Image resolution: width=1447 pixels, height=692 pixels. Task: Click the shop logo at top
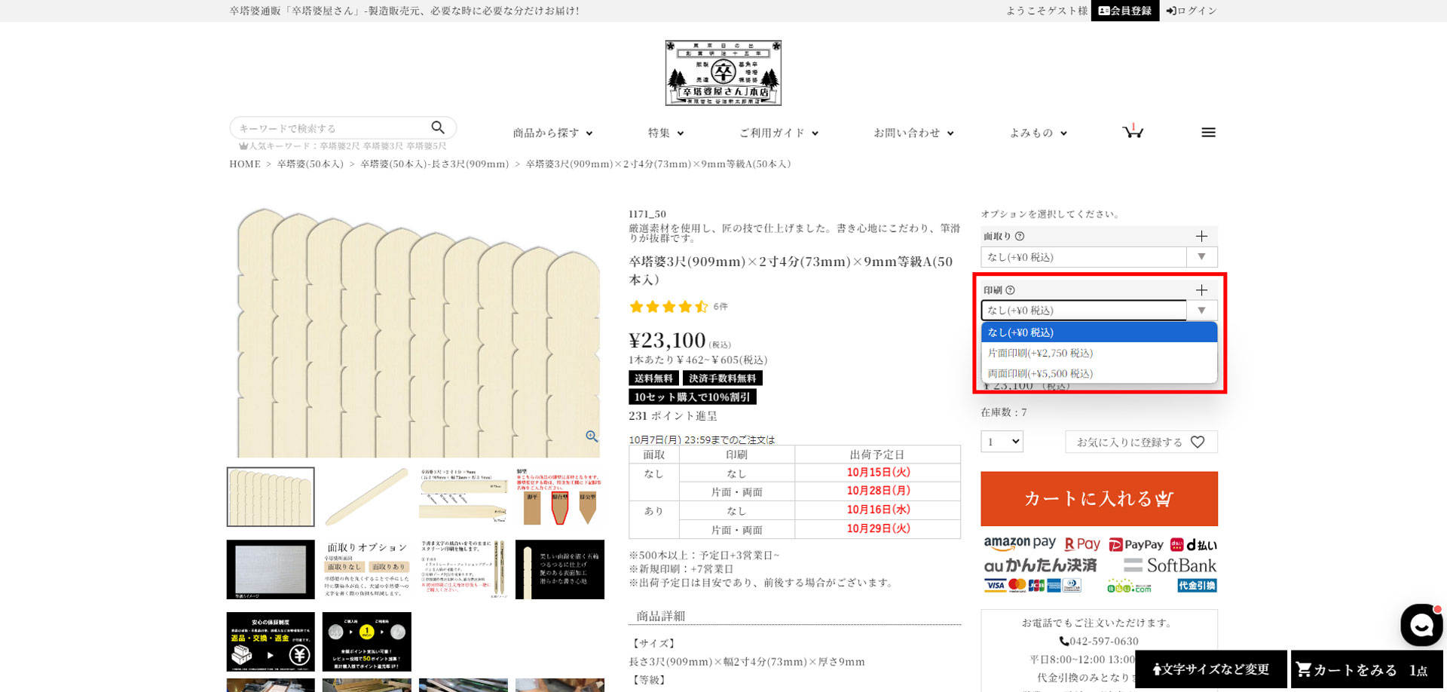(x=723, y=72)
